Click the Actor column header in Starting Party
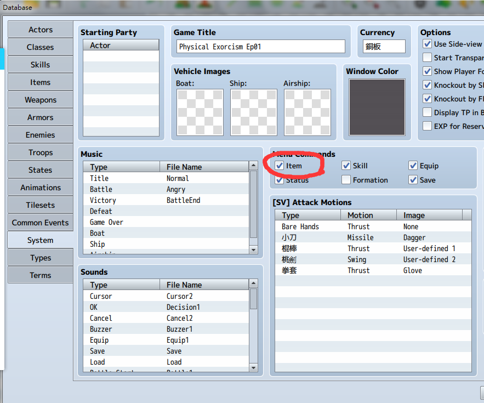The width and height of the screenshot is (484, 403). (121, 45)
